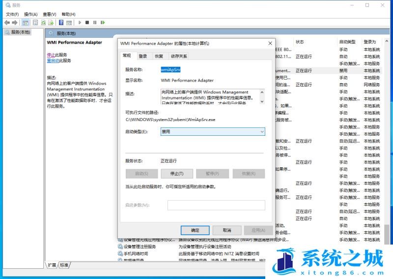The height and width of the screenshot is (279, 393).
Task: Toggle the show/hide console tree icon
Action: click(x=26, y=23)
